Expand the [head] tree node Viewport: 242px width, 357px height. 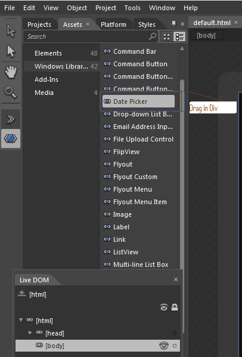[x=30, y=333]
